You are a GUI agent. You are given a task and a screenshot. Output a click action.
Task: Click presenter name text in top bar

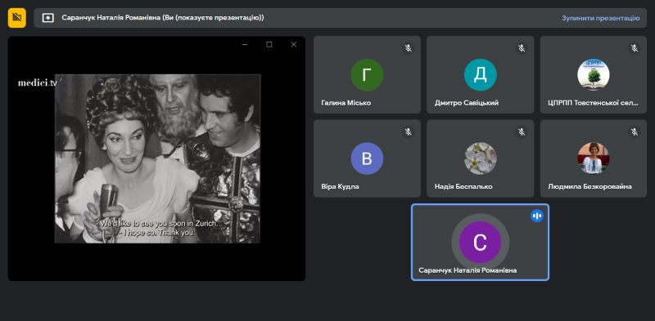click(163, 18)
